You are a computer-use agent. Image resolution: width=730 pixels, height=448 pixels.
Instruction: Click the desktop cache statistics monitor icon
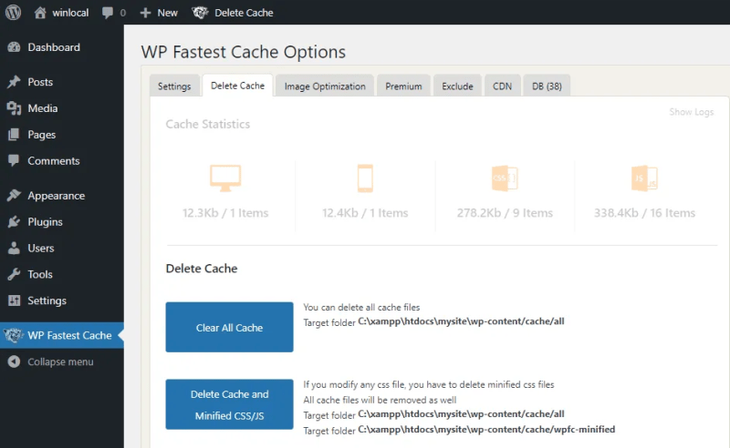[225, 178]
